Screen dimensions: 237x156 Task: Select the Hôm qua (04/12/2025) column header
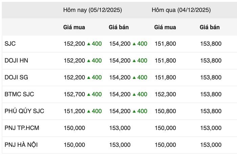click(181, 10)
